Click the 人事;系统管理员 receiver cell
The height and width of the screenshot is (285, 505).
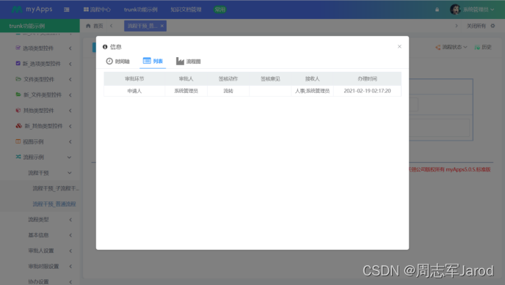point(313,91)
